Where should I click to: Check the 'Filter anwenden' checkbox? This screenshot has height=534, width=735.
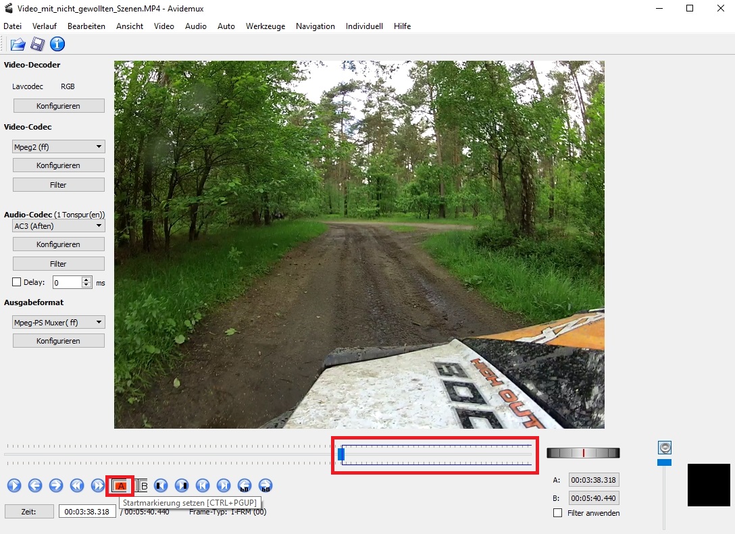(557, 513)
